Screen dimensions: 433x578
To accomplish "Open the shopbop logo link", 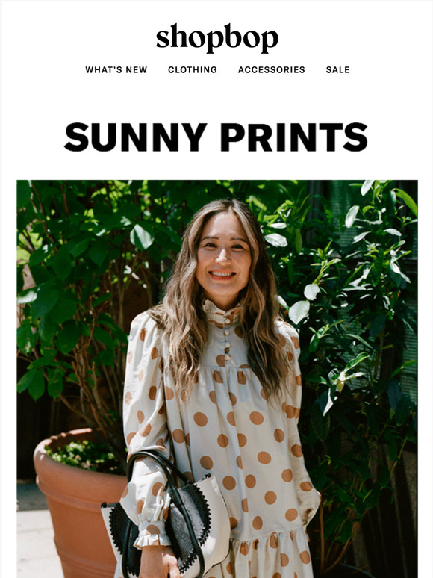I will [x=216, y=38].
